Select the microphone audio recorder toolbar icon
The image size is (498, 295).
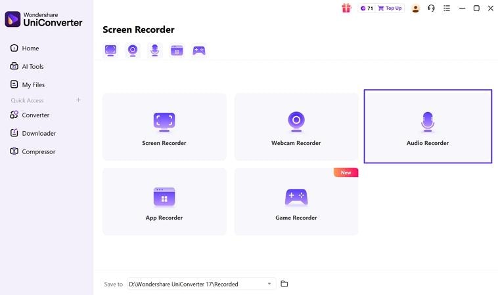click(x=154, y=50)
